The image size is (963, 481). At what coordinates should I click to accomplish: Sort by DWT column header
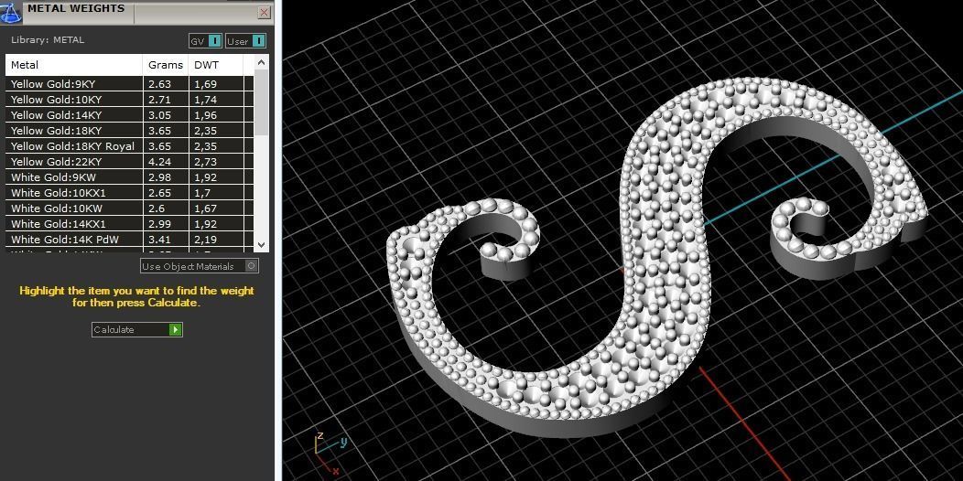coord(215,65)
